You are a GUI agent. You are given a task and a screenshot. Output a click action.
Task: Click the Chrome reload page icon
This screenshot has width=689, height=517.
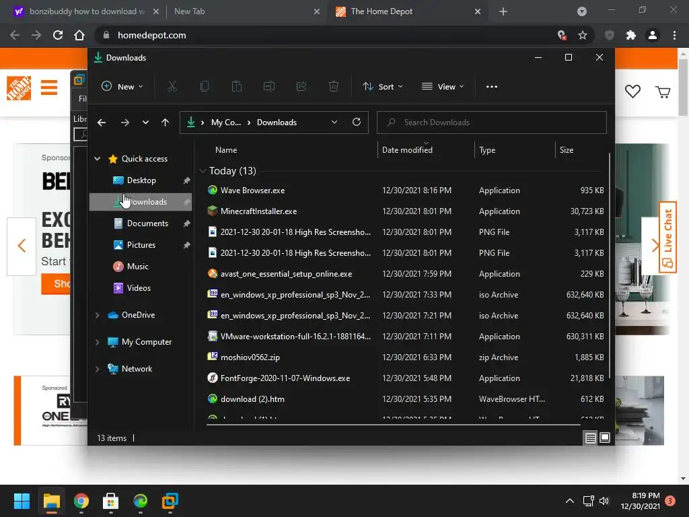coord(58,35)
